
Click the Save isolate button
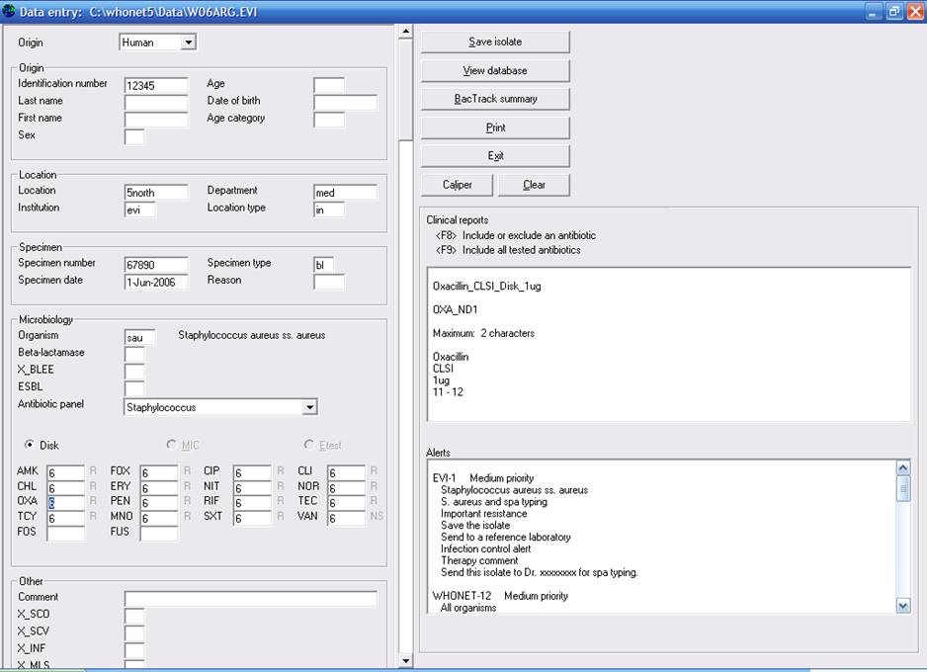(495, 42)
